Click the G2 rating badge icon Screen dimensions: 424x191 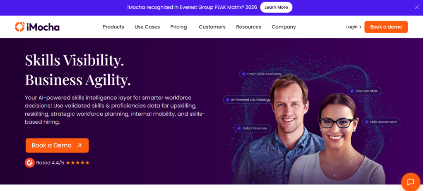[x=30, y=162]
